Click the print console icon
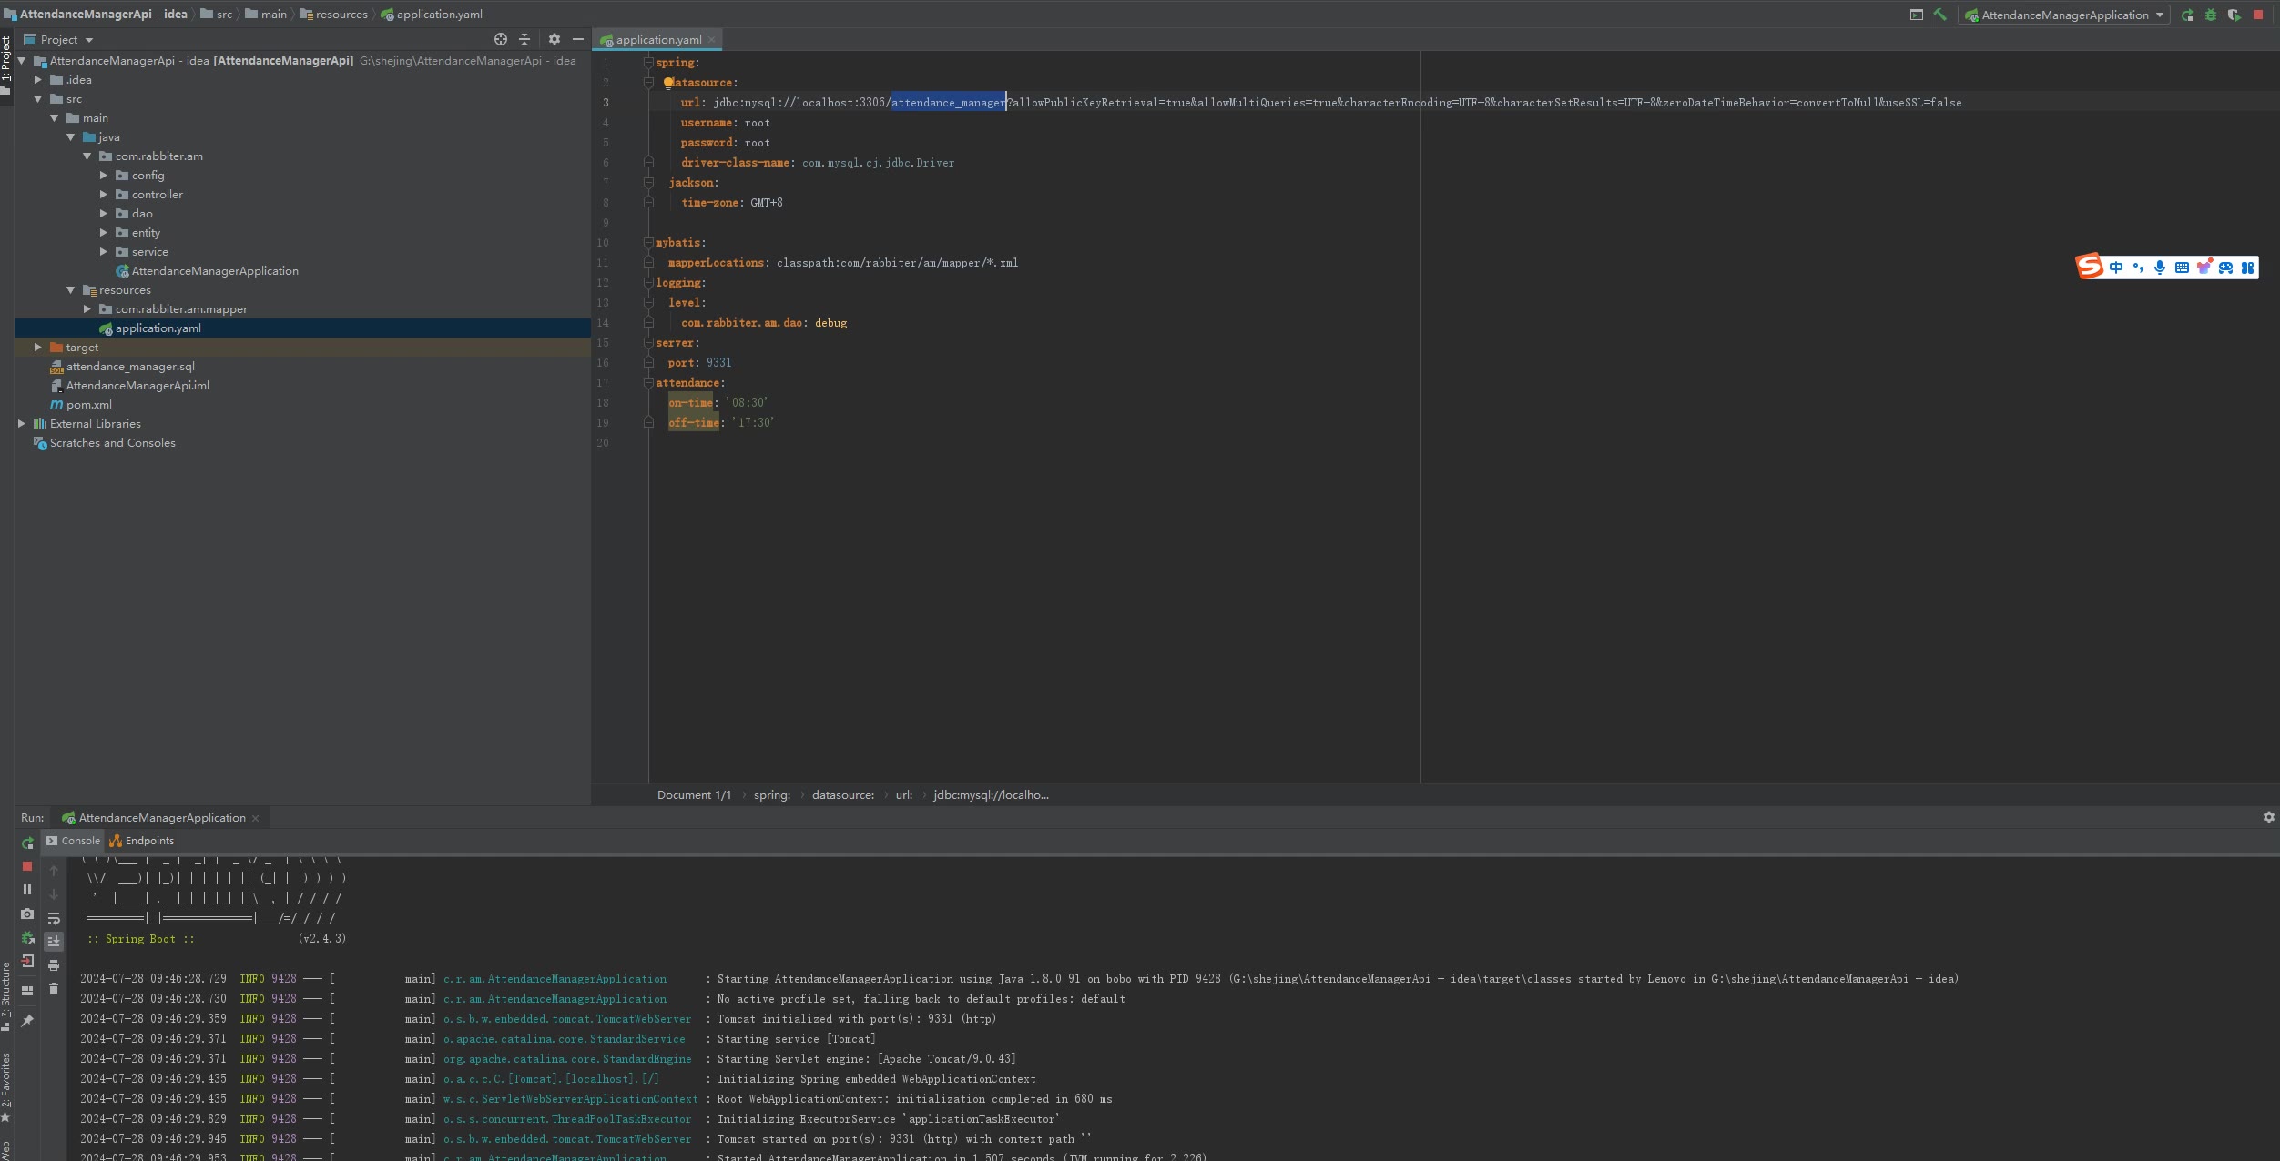Viewport: 2280px width, 1161px height. [54, 965]
